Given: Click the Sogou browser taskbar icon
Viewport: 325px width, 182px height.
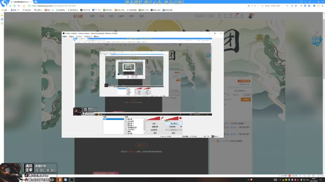Looking at the screenshot, I should click(x=66, y=180).
